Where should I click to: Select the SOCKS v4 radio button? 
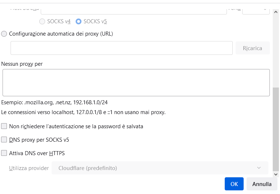click(x=42, y=21)
